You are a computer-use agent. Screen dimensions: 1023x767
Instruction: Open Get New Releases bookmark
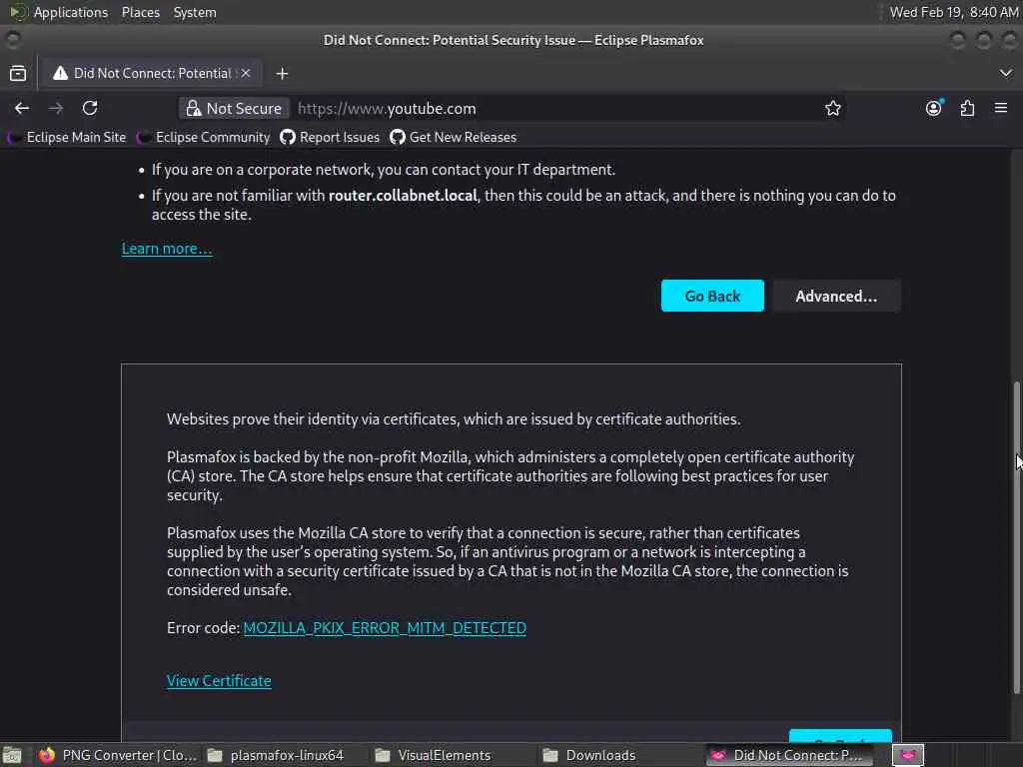(x=454, y=137)
